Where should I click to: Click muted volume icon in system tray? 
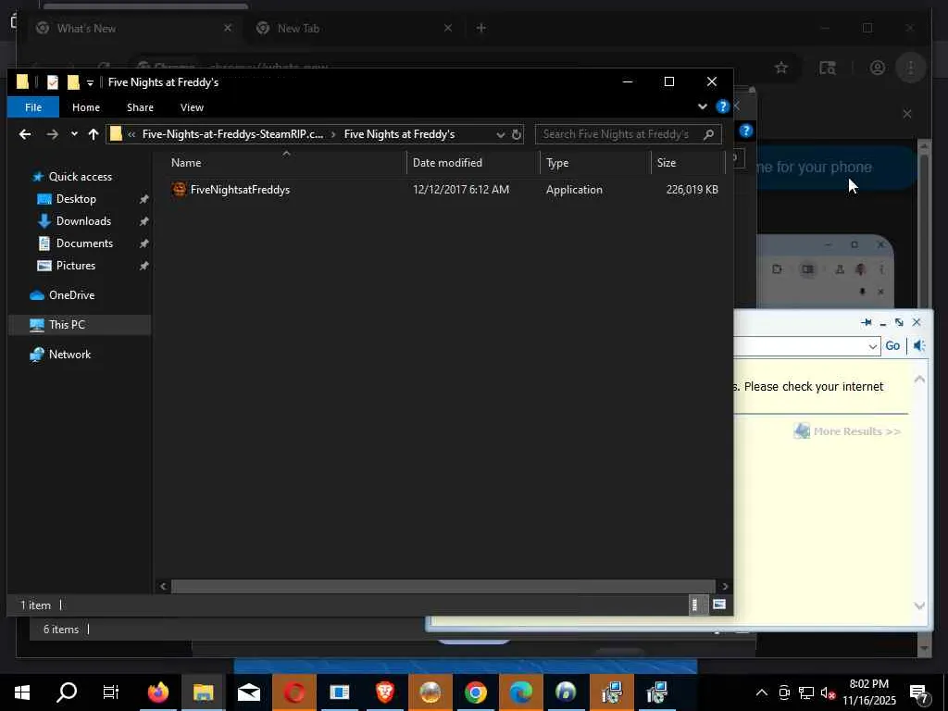pos(829,692)
